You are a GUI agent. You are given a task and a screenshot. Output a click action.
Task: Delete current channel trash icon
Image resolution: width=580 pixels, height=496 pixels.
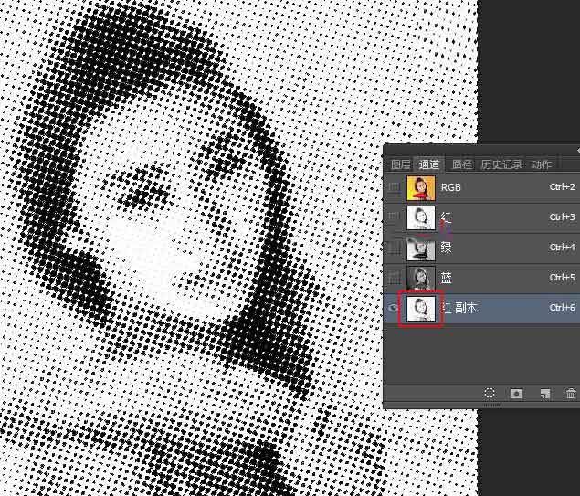[x=571, y=394]
